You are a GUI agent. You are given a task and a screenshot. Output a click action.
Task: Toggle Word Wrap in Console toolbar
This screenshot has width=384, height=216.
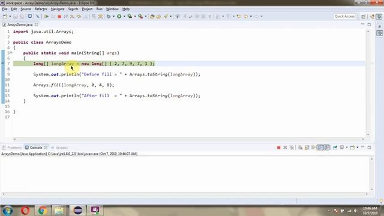[x=313, y=148]
